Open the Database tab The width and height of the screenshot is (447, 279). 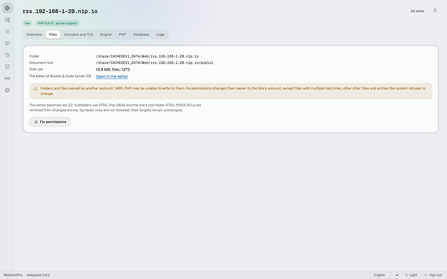tap(141, 34)
